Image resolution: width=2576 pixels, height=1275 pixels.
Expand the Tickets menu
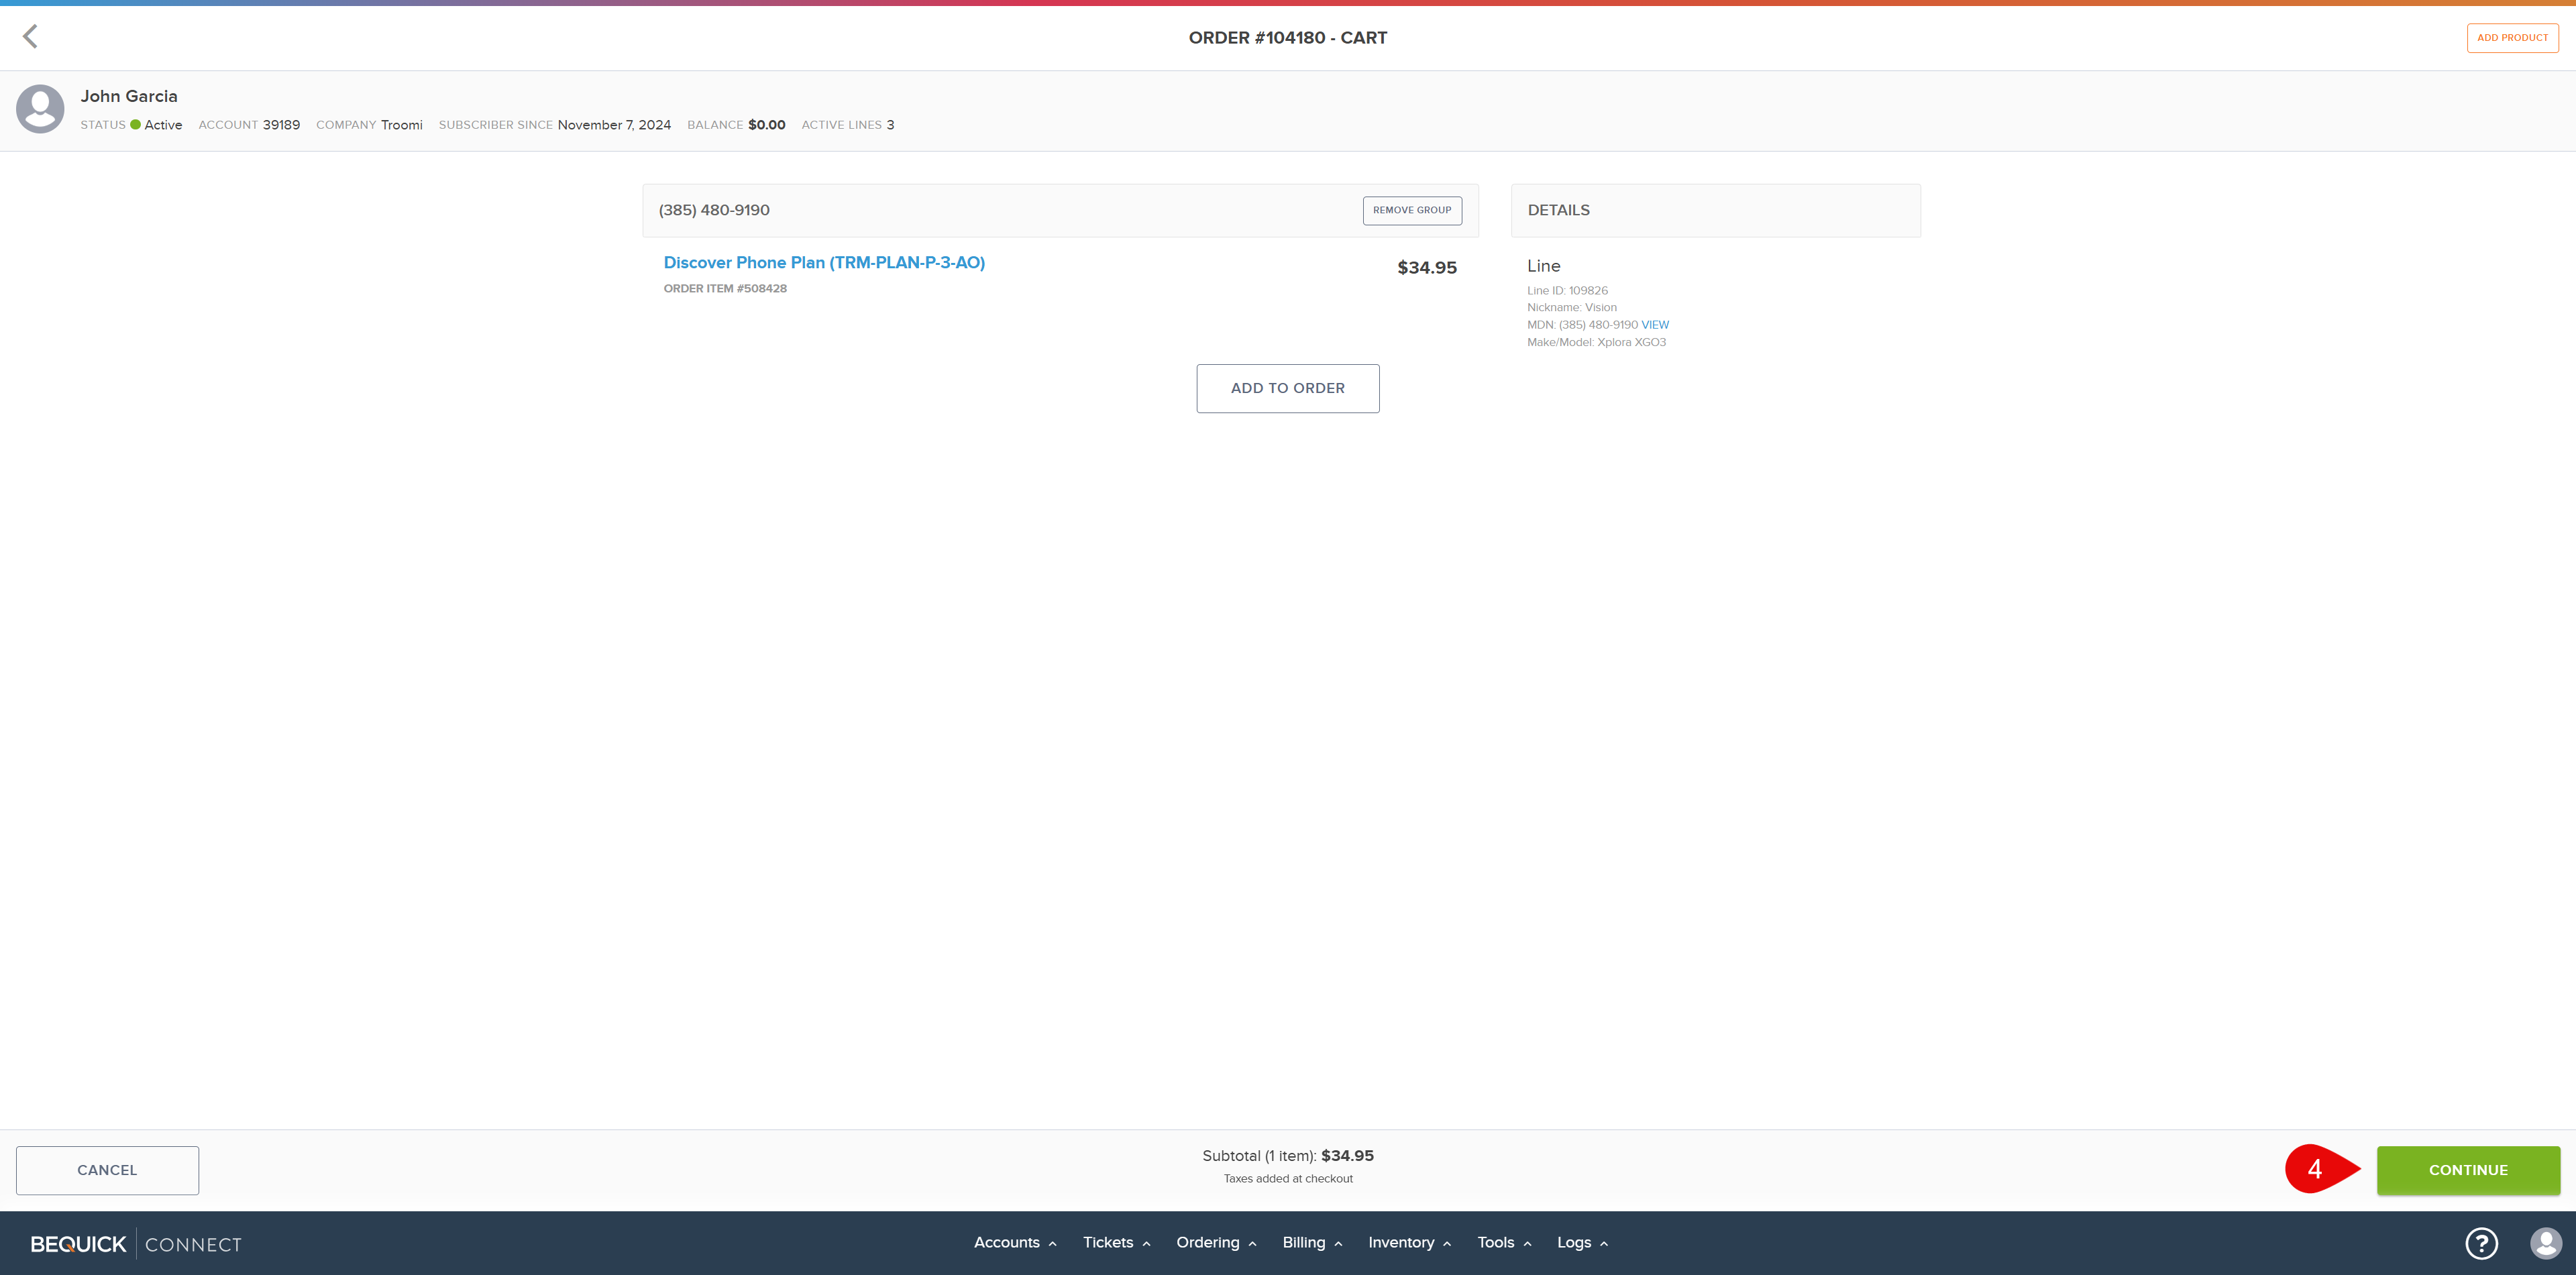tap(1116, 1242)
